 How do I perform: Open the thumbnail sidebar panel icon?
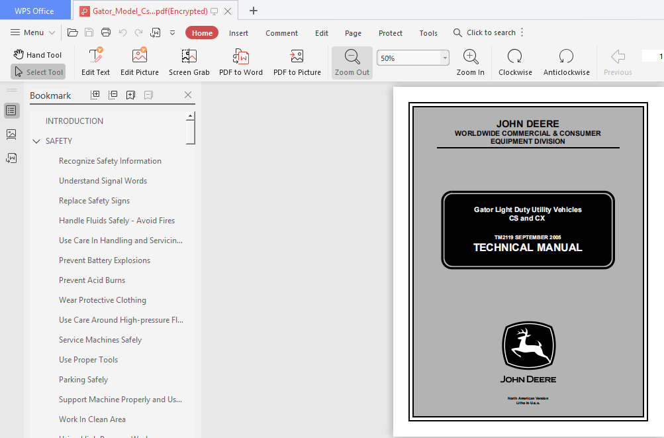[11, 135]
